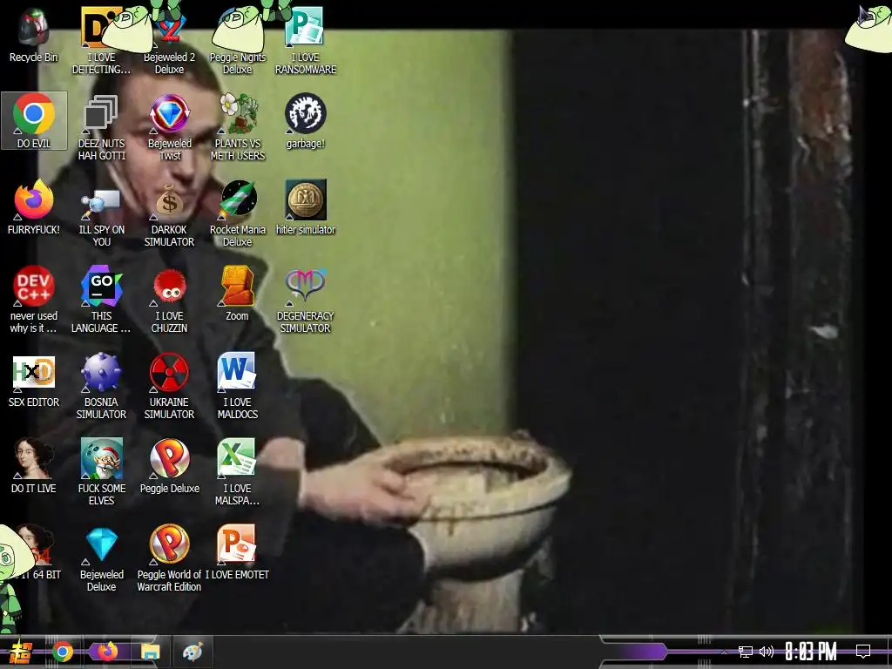This screenshot has height=669, width=892.
Task: Launch the Bejeweled Deluxe diamond shortcut
Action: [101, 558]
